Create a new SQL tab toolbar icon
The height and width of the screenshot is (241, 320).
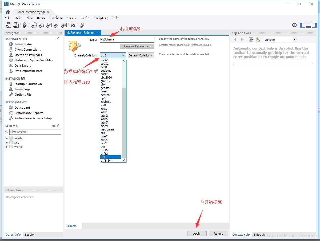click(9, 25)
